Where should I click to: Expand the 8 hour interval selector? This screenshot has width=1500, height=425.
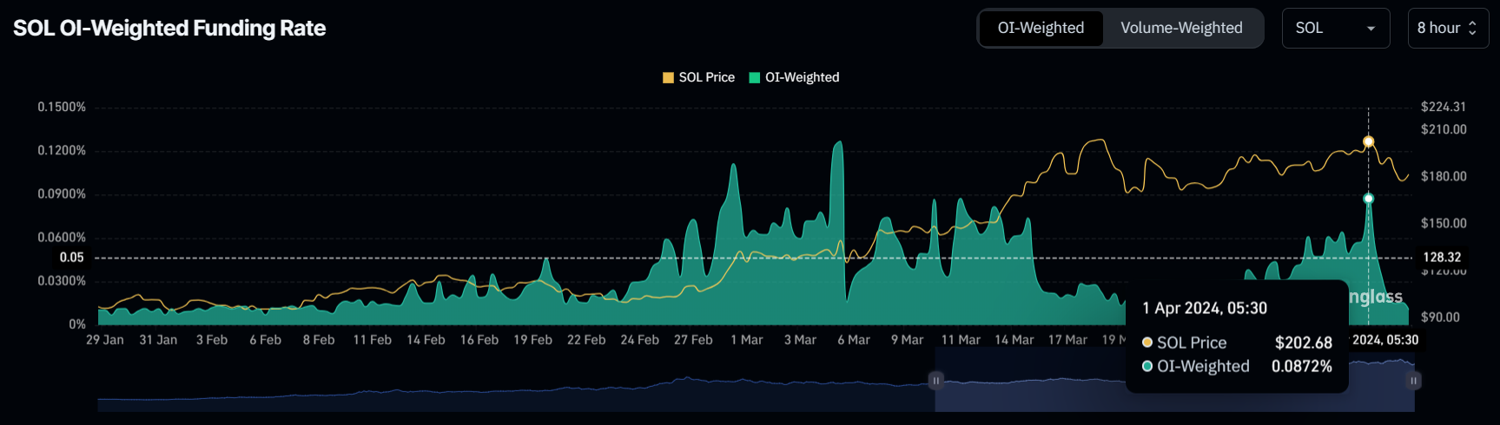point(1447,28)
